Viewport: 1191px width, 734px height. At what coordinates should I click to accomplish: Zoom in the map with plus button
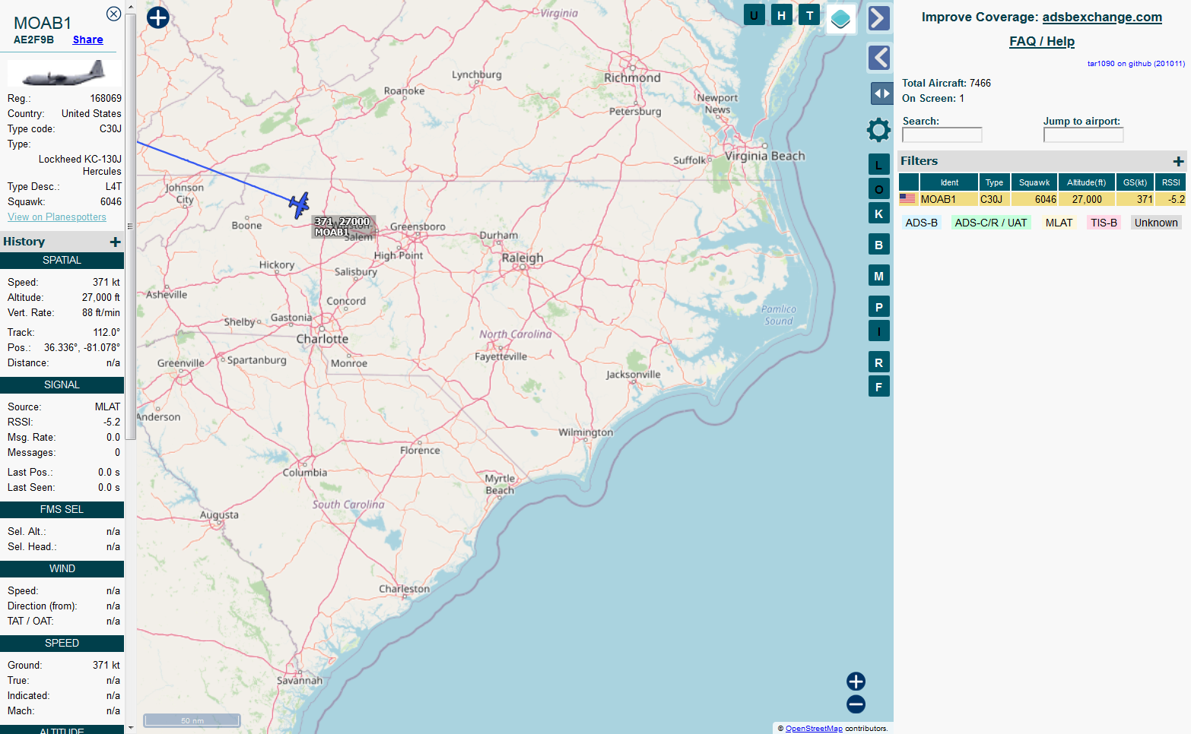click(x=856, y=682)
